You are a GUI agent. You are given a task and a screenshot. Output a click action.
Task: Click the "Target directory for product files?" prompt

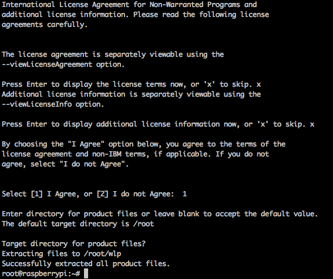pos(73,244)
